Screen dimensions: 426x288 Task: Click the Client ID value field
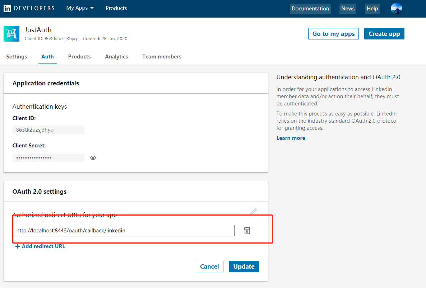pyautogui.click(x=48, y=129)
